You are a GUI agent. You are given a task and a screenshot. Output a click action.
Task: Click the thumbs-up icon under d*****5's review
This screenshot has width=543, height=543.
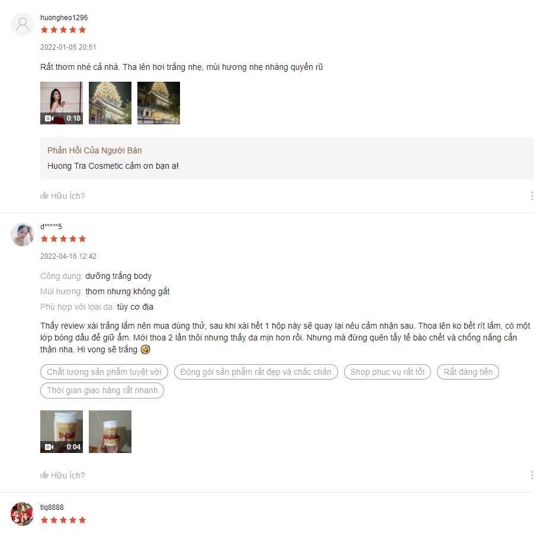pos(44,475)
